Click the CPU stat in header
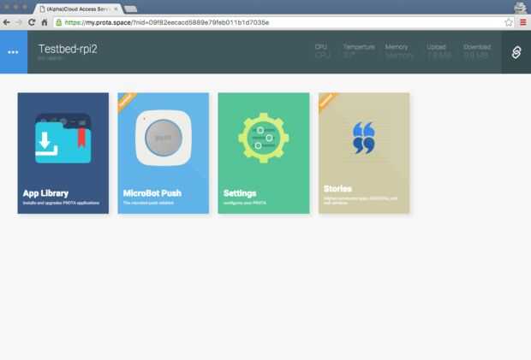 (x=322, y=51)
